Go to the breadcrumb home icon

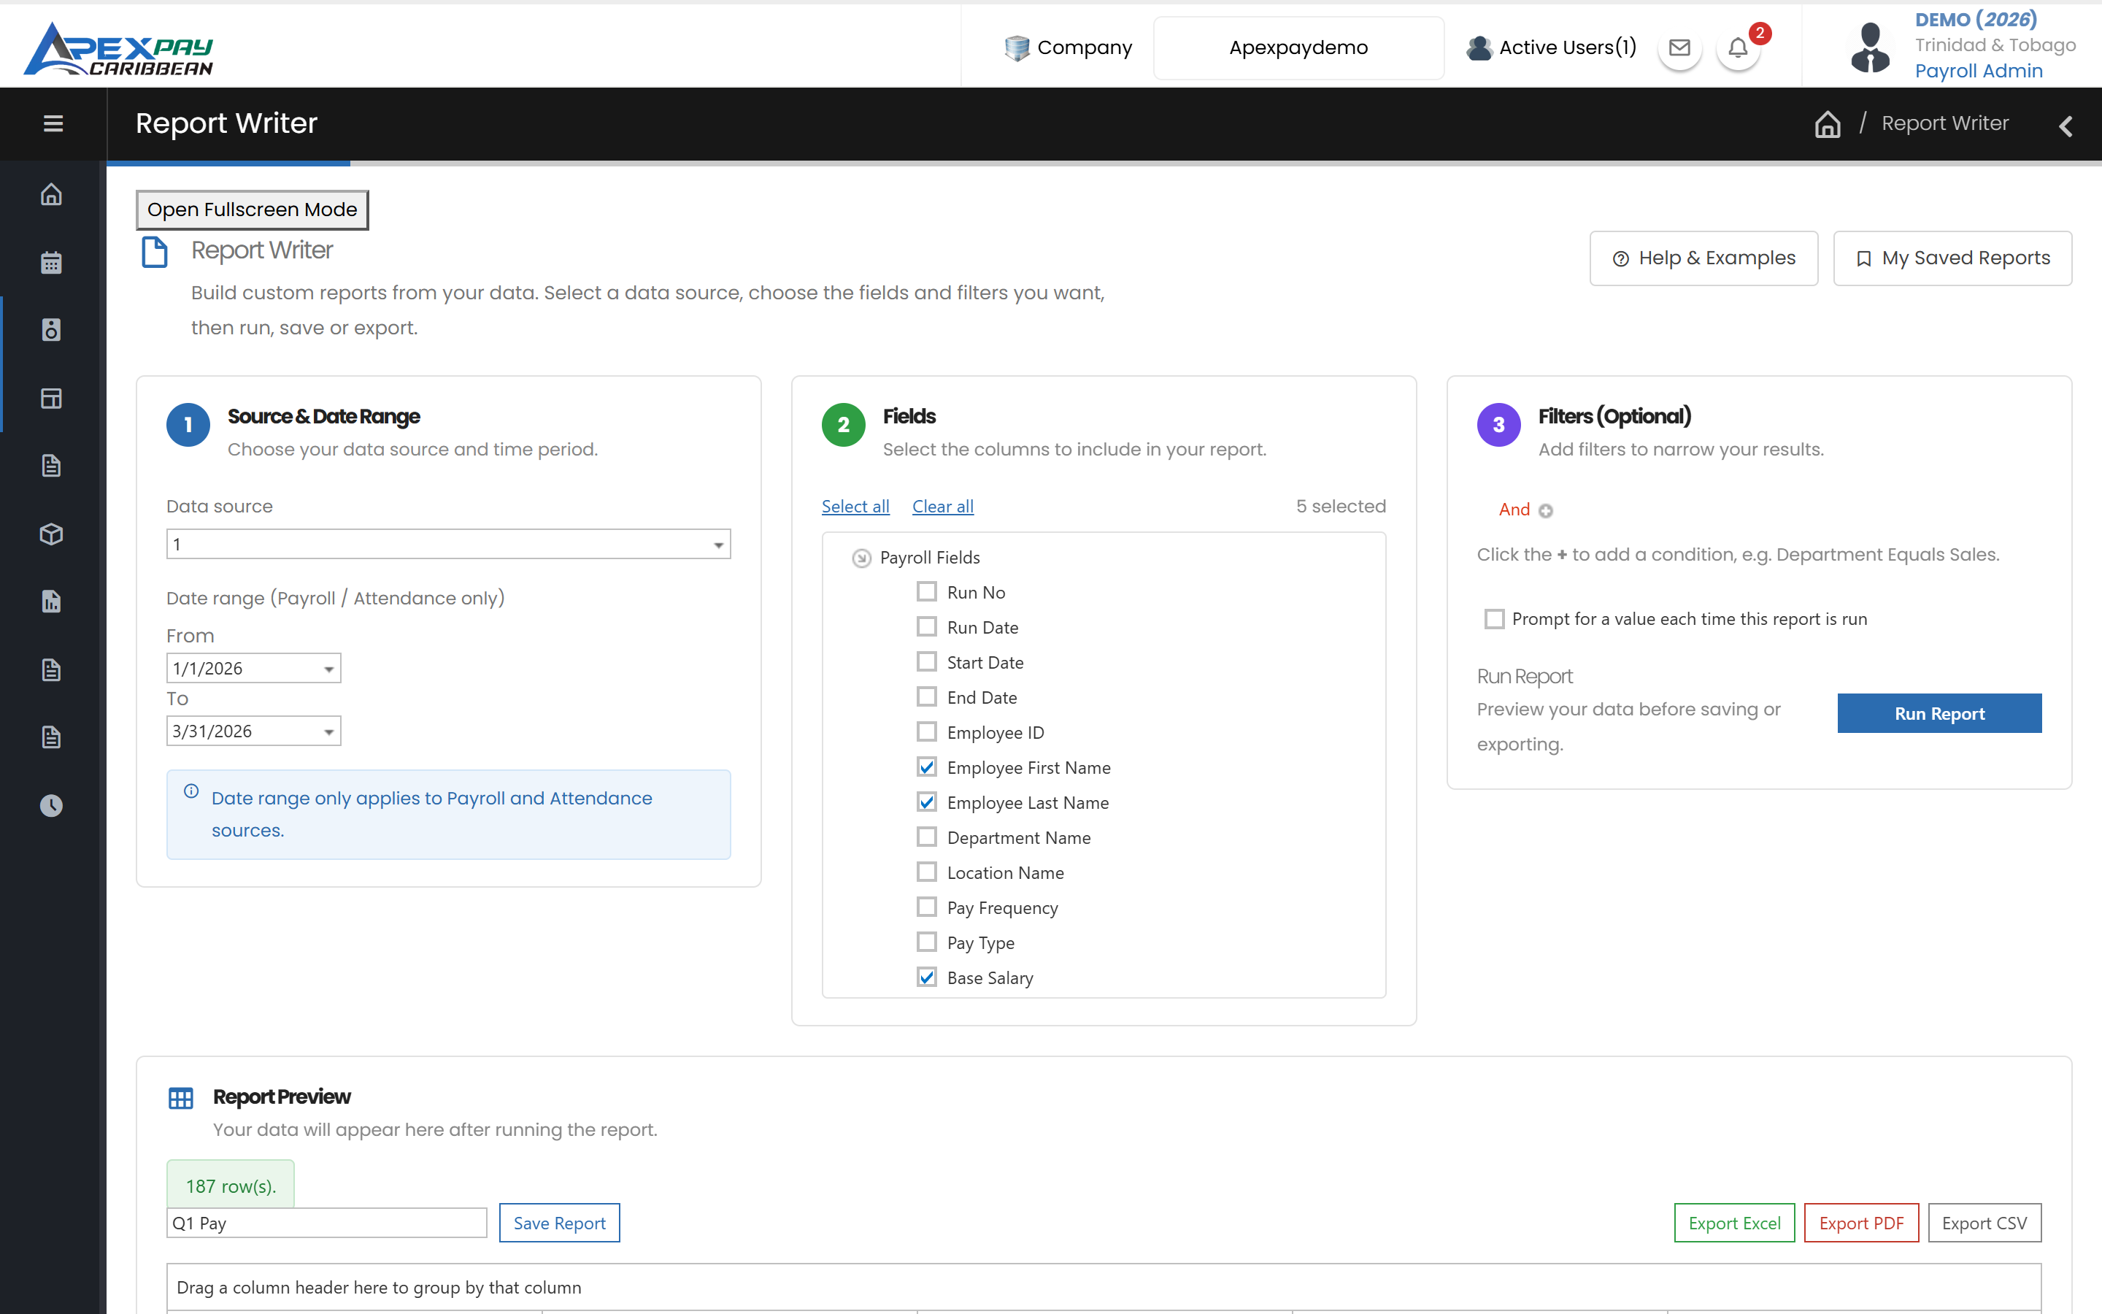pos(1828,124)
